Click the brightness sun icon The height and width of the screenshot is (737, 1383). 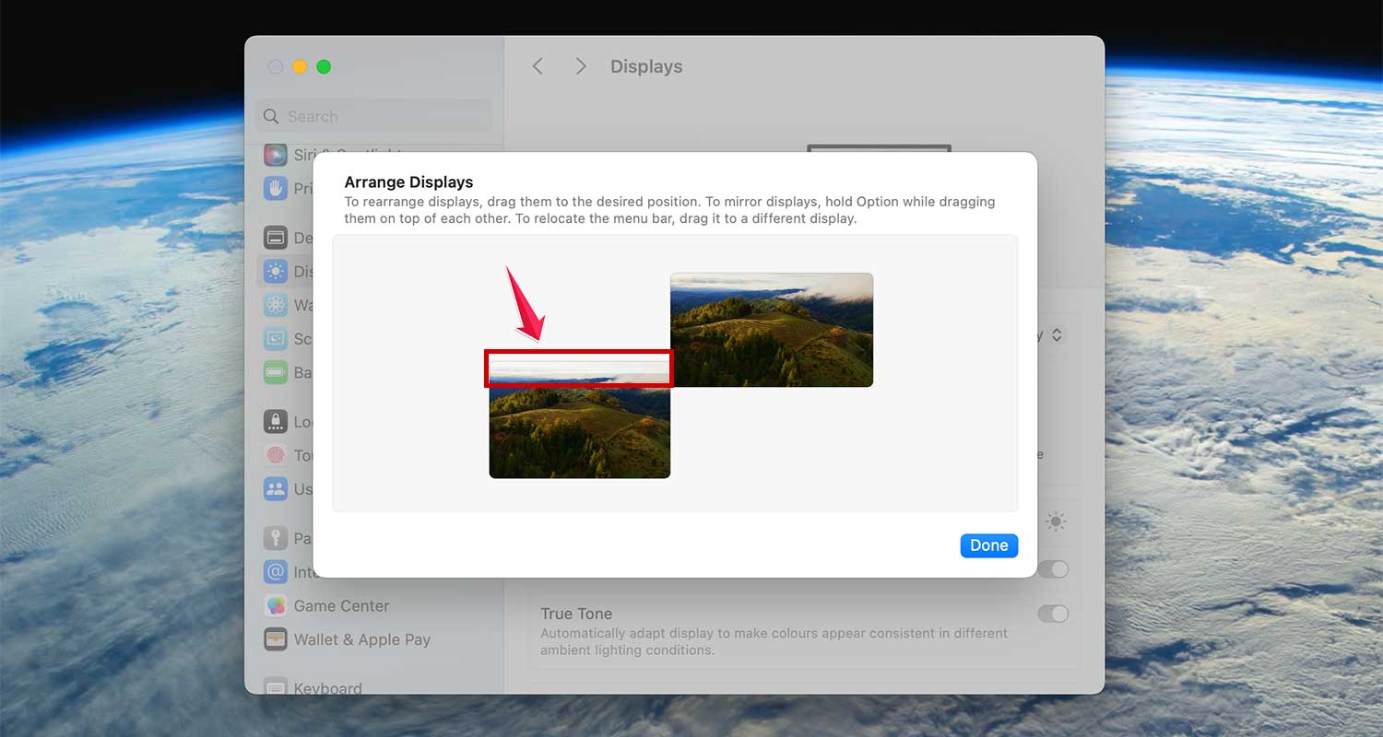(x=1054, y=521)
